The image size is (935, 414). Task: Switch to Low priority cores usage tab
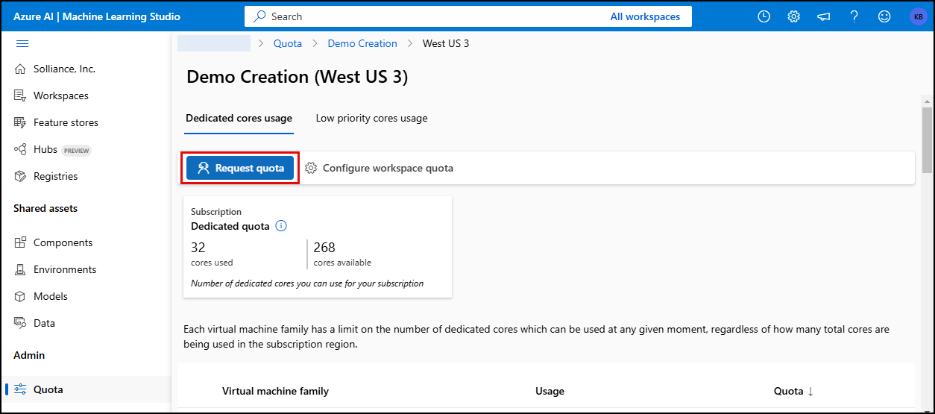pyautogui.click(x=371, y=118)
